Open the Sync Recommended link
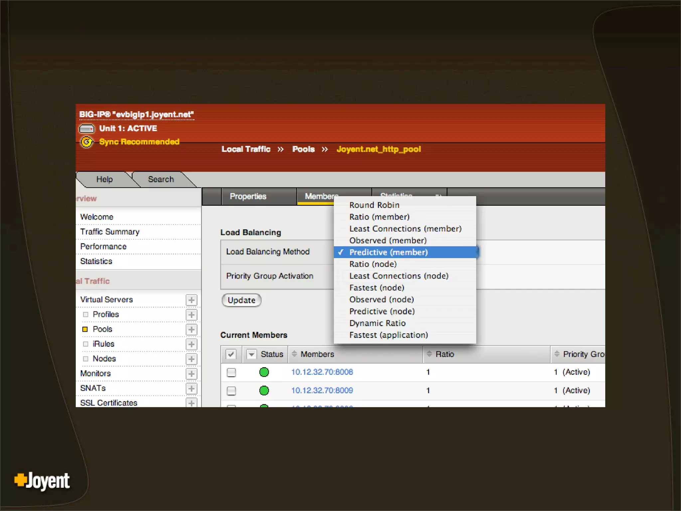Viewport: 681px width, 511px height. click(139, 142)
